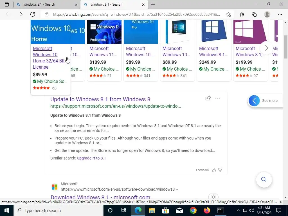The width and height of the screenshot is (288, 216).
Task: Adjust volume via the speaker tray icon
Action: click(252, 210)
